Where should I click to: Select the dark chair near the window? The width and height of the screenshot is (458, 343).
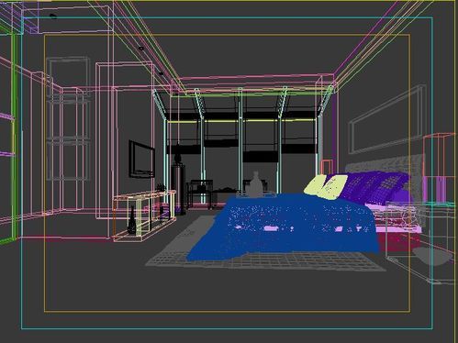point(200,194)
